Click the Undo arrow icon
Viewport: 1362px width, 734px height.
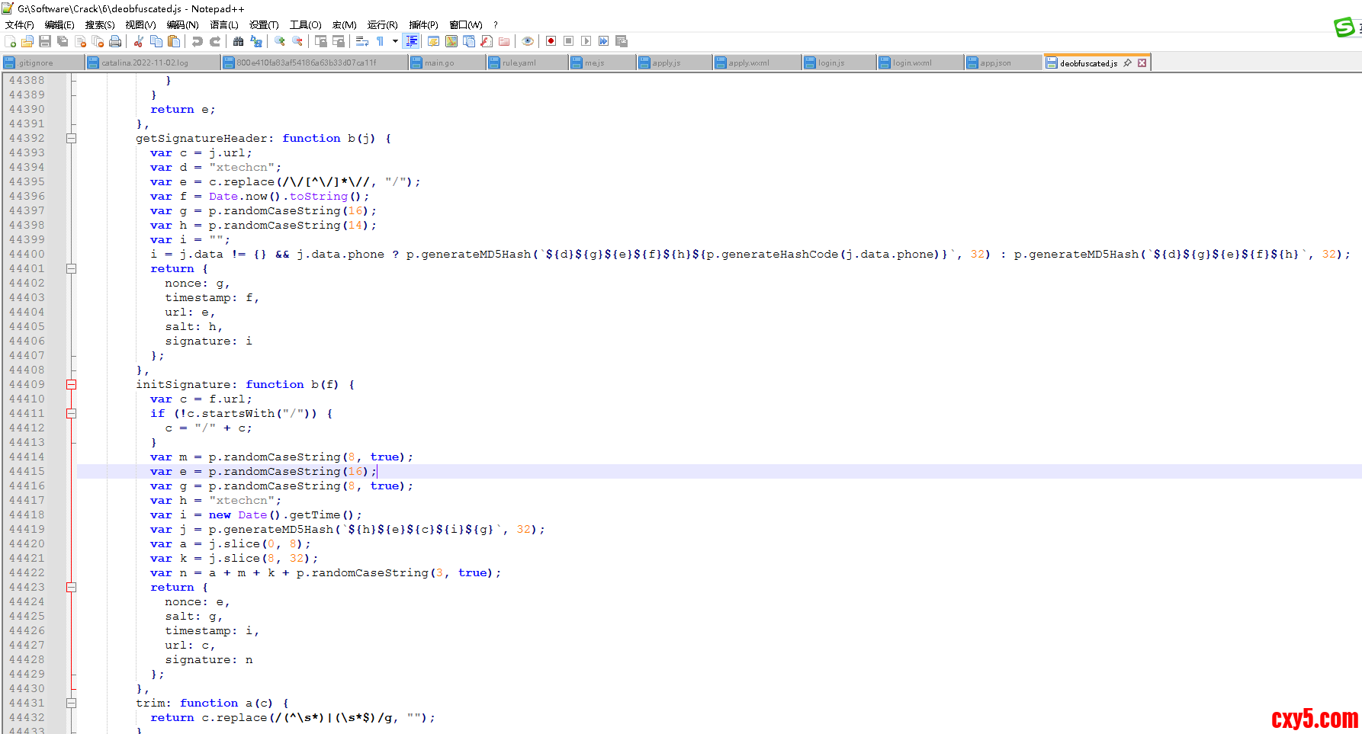(x=198, y=41)
